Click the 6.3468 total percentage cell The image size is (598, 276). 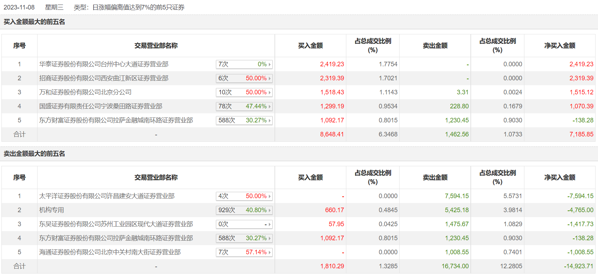click(388, 134)
